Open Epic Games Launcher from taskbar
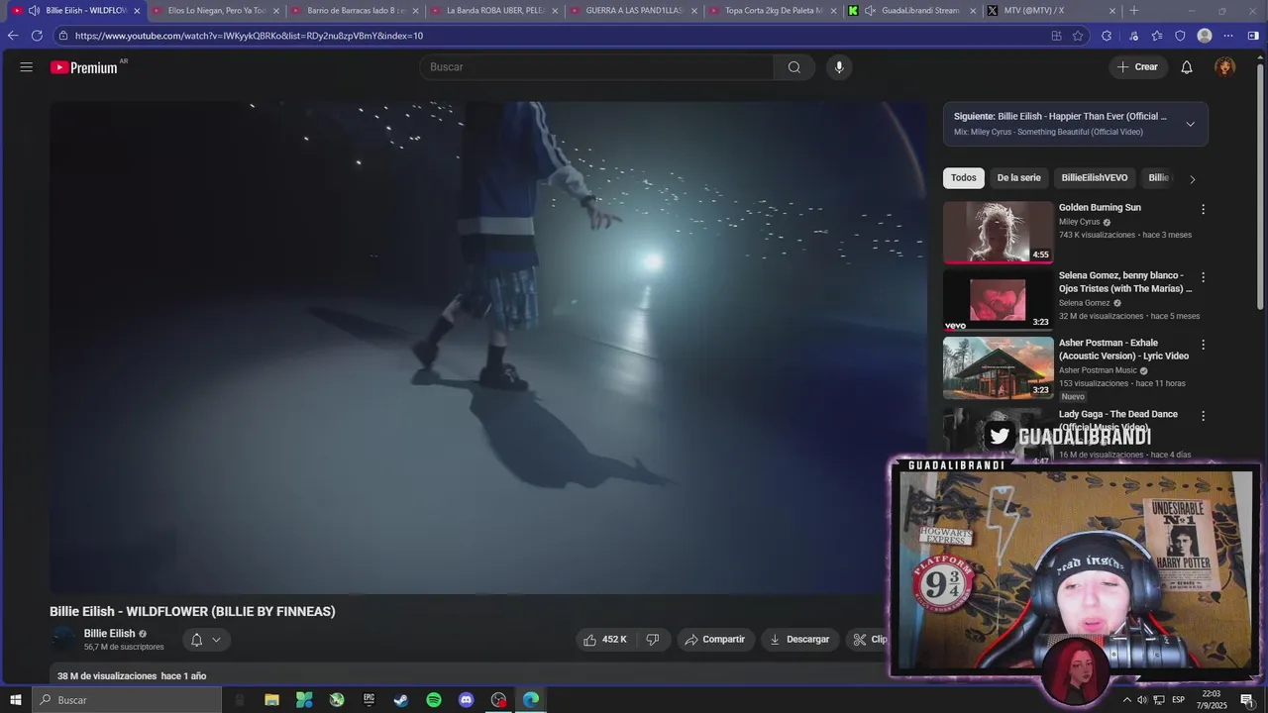Viewport: 1268px width, 713px height. click(369, 700)
